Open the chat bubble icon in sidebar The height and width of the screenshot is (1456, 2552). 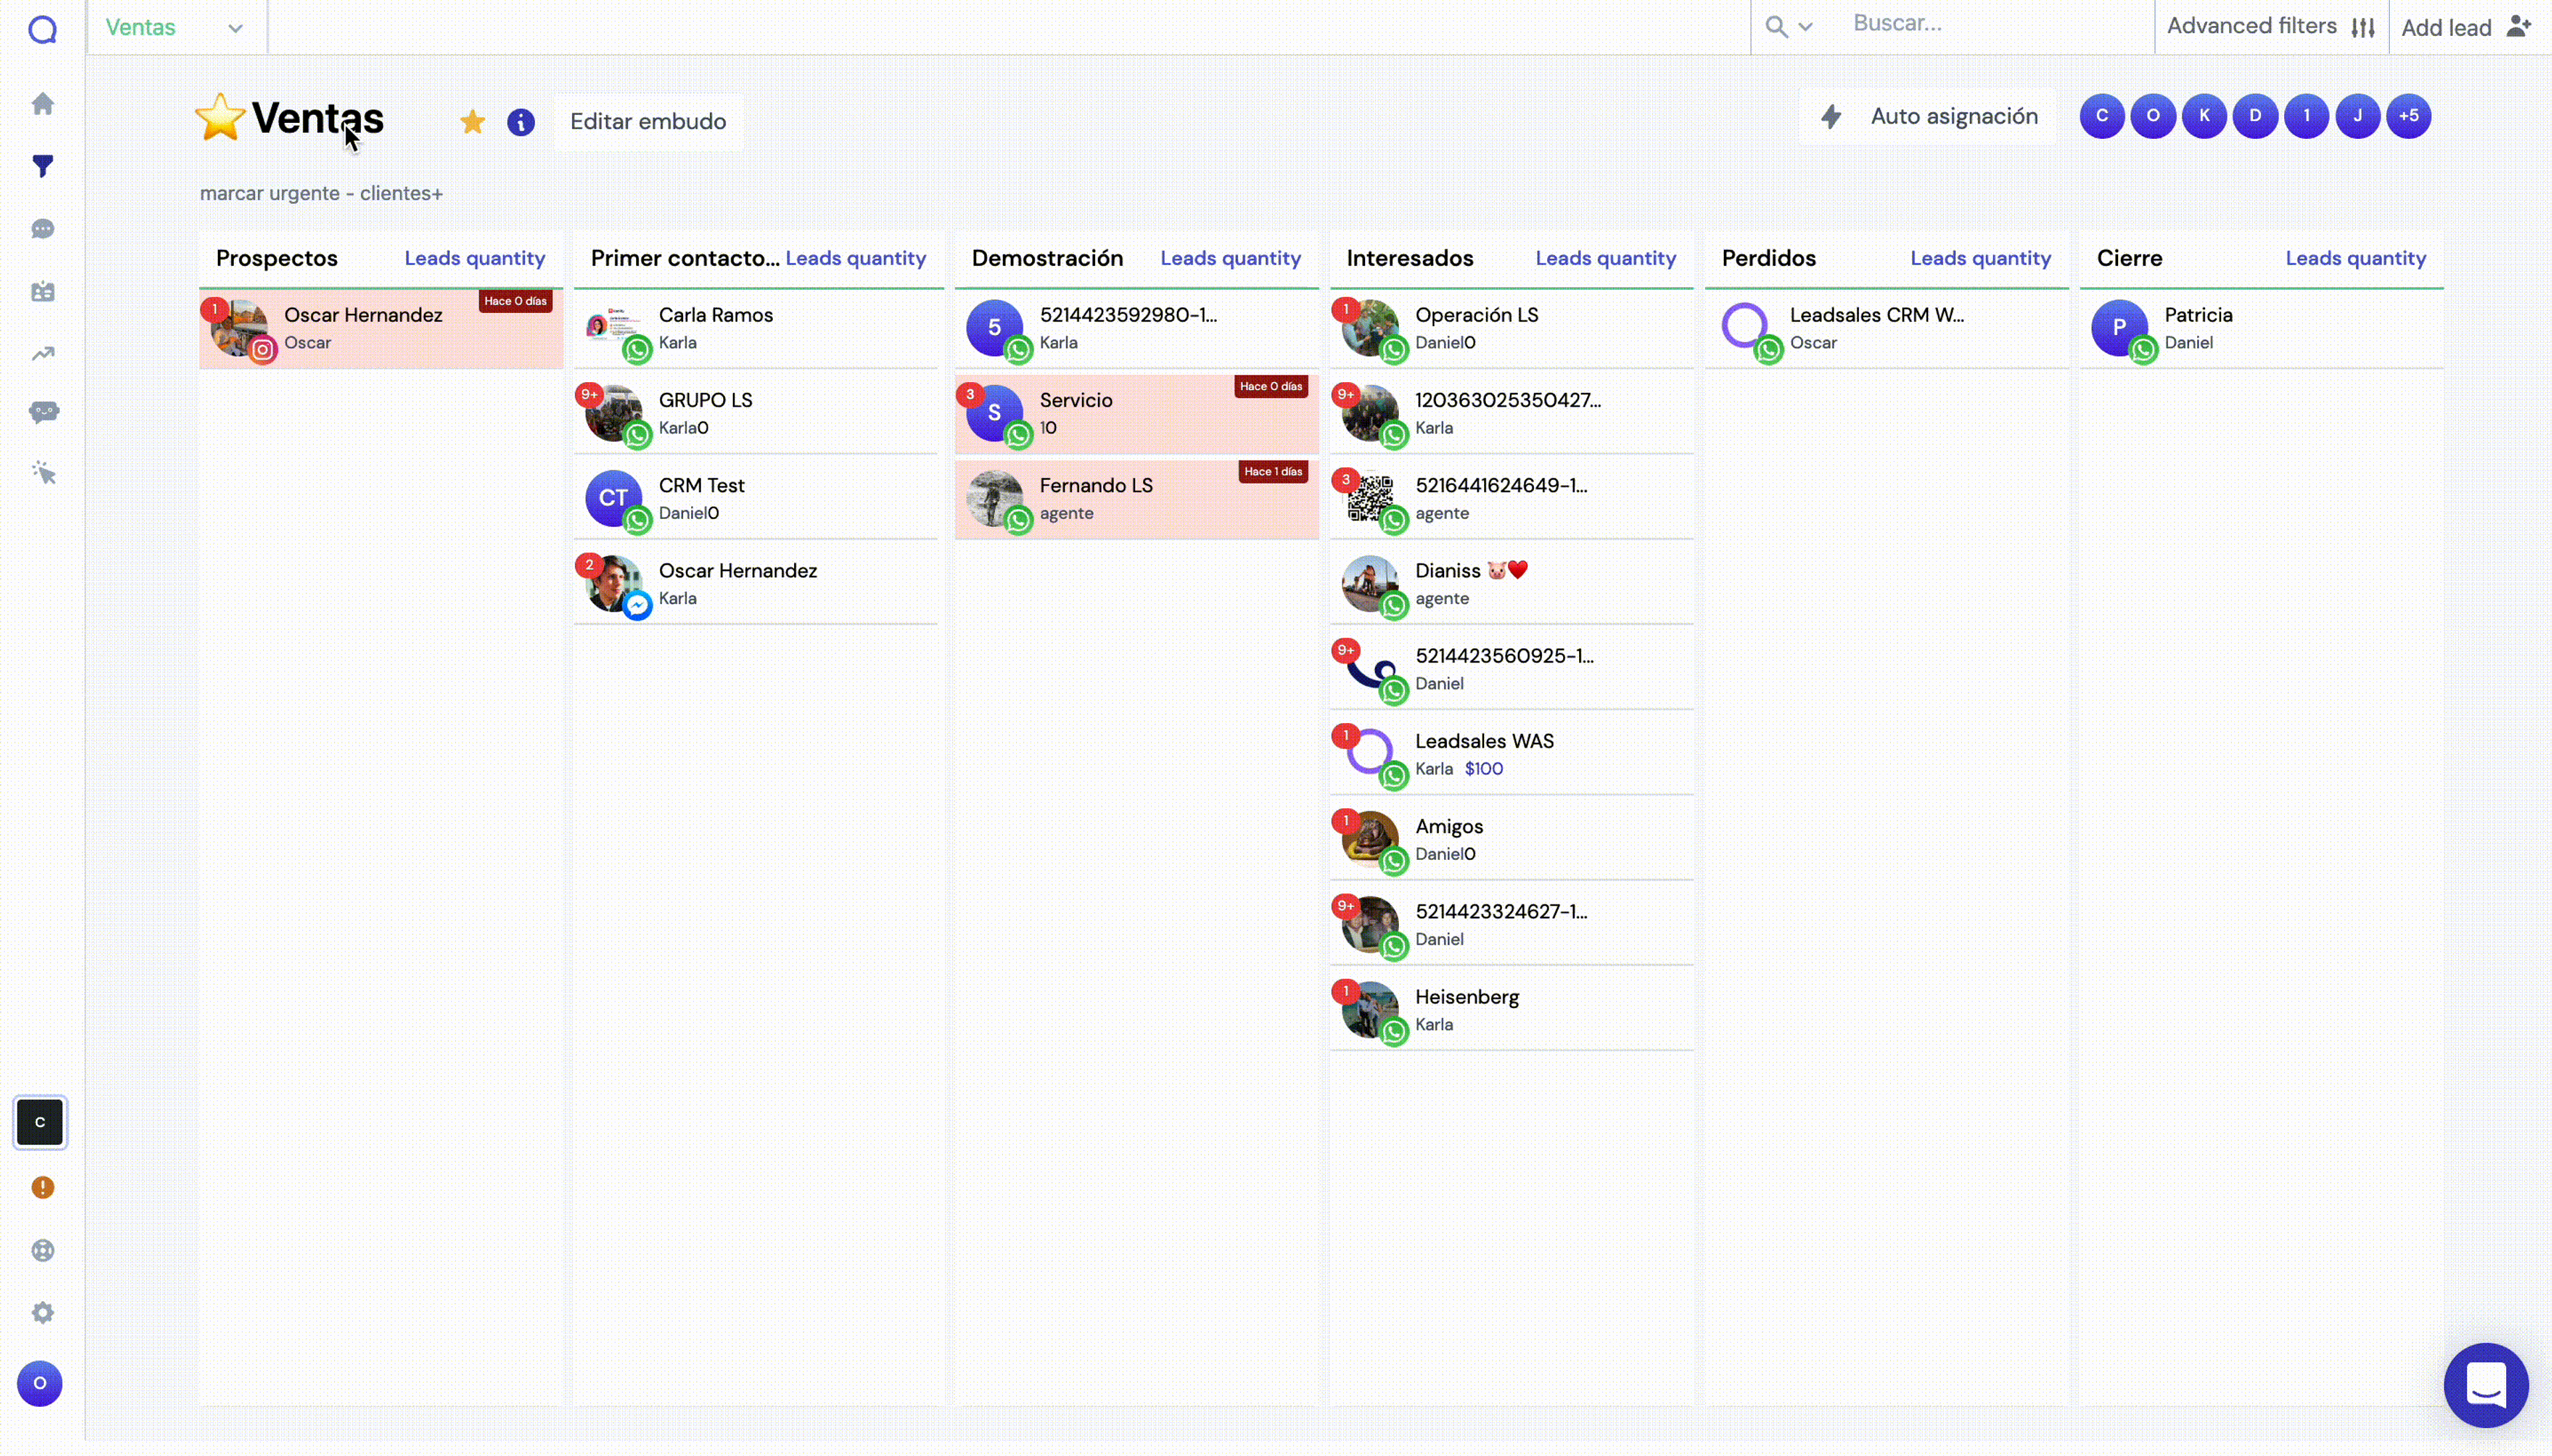coord(42,229)
